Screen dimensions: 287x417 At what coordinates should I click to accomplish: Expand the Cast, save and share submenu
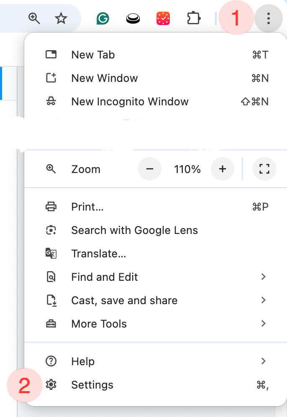click(x=124, y=300)
